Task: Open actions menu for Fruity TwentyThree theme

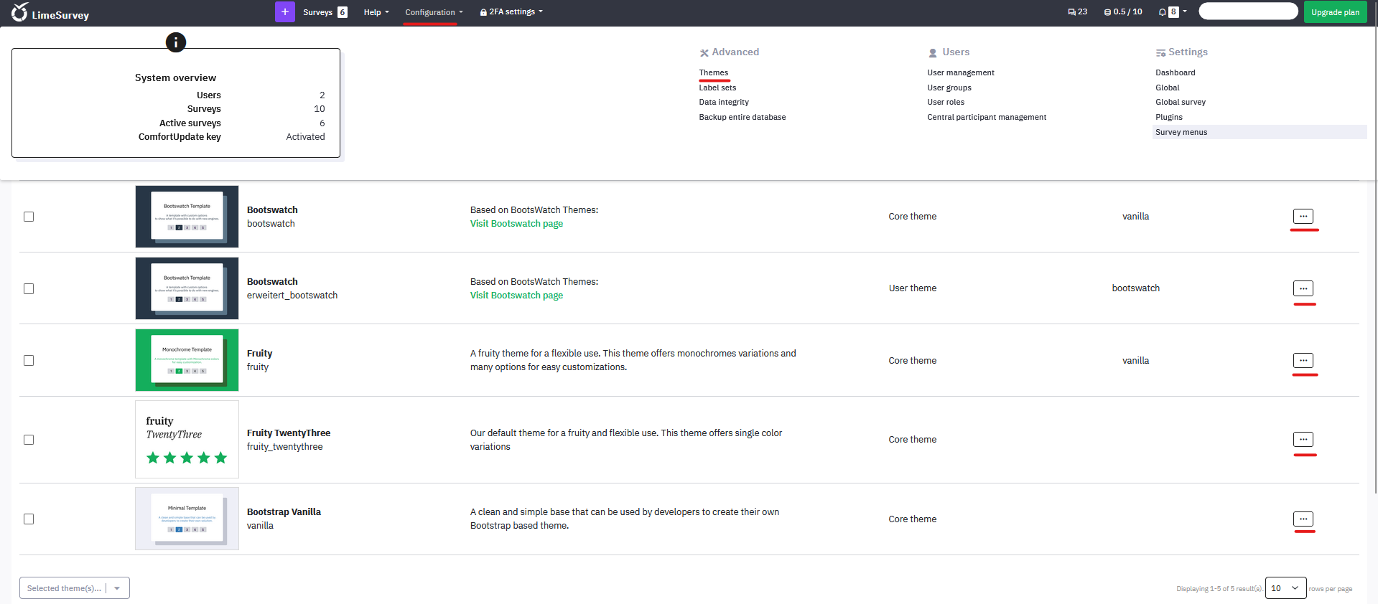Action: [1303, 440]
